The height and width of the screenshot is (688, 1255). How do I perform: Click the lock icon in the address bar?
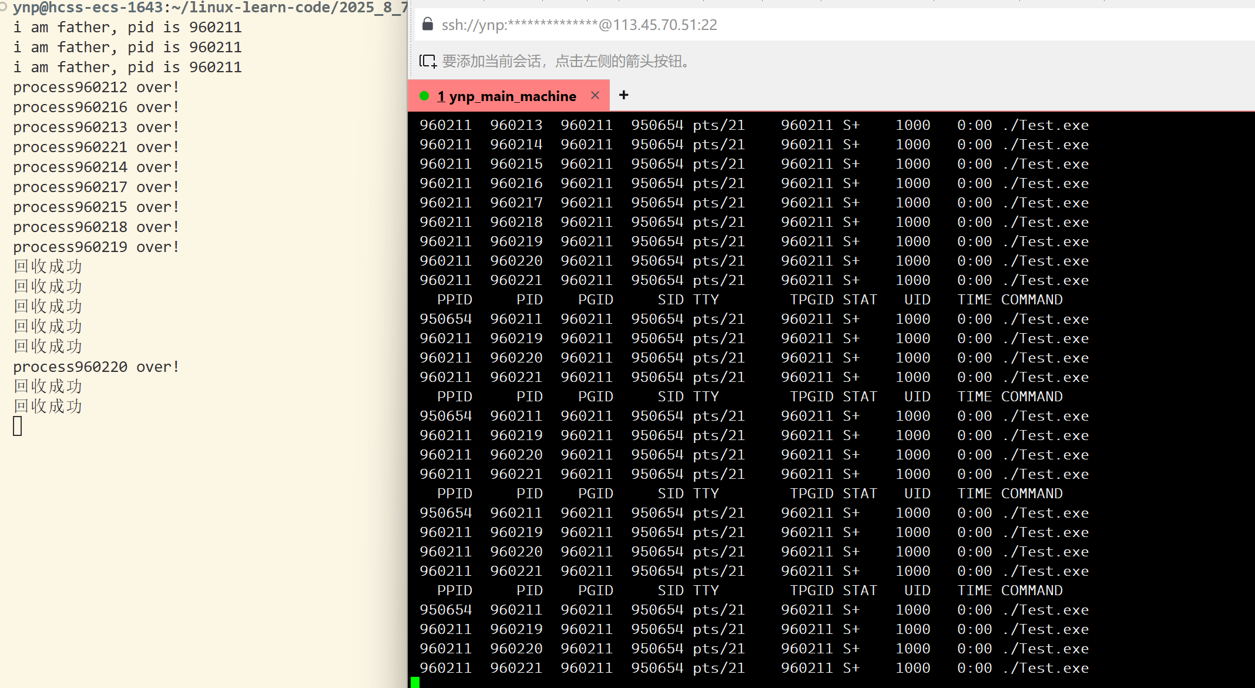pyautogui.click(x=428, y=24)
